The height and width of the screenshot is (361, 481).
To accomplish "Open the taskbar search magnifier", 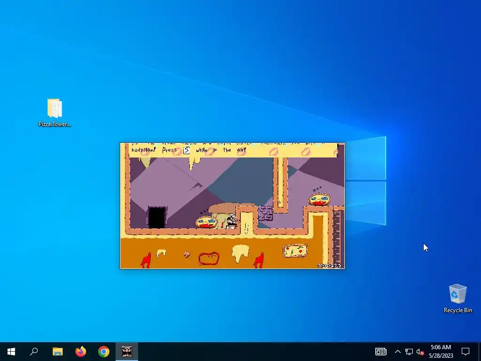I will pos(34,352).
